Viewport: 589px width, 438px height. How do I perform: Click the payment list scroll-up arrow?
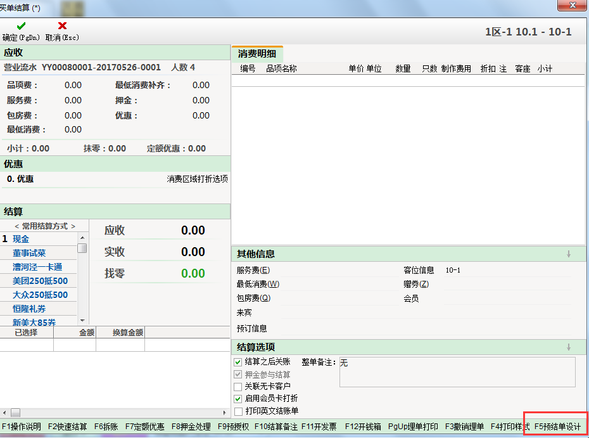coord(82,238)
